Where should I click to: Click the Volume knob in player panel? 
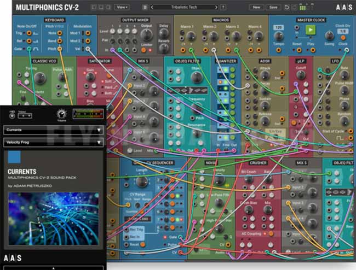tap(61, 114)
